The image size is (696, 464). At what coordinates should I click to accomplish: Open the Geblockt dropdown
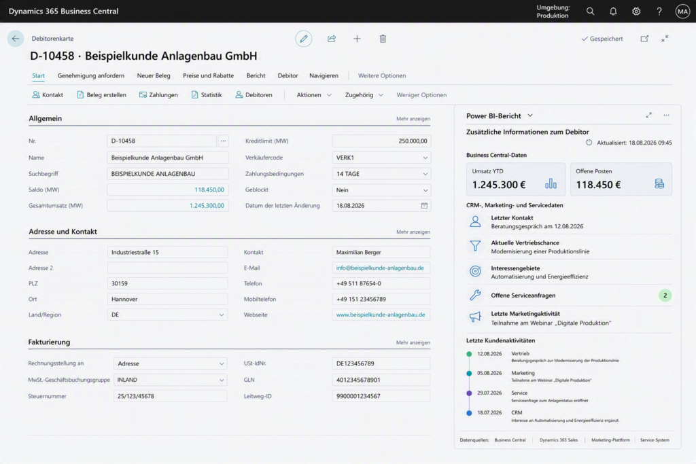(425, 190)
